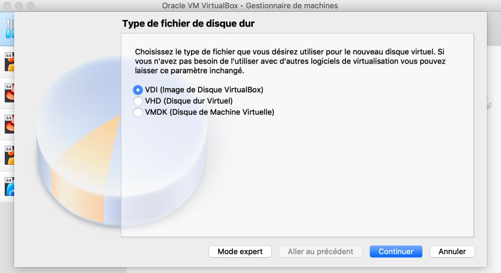Select the first red 64-bit VM icon
This screenshot has width=501, height=273.
point(9,93)
